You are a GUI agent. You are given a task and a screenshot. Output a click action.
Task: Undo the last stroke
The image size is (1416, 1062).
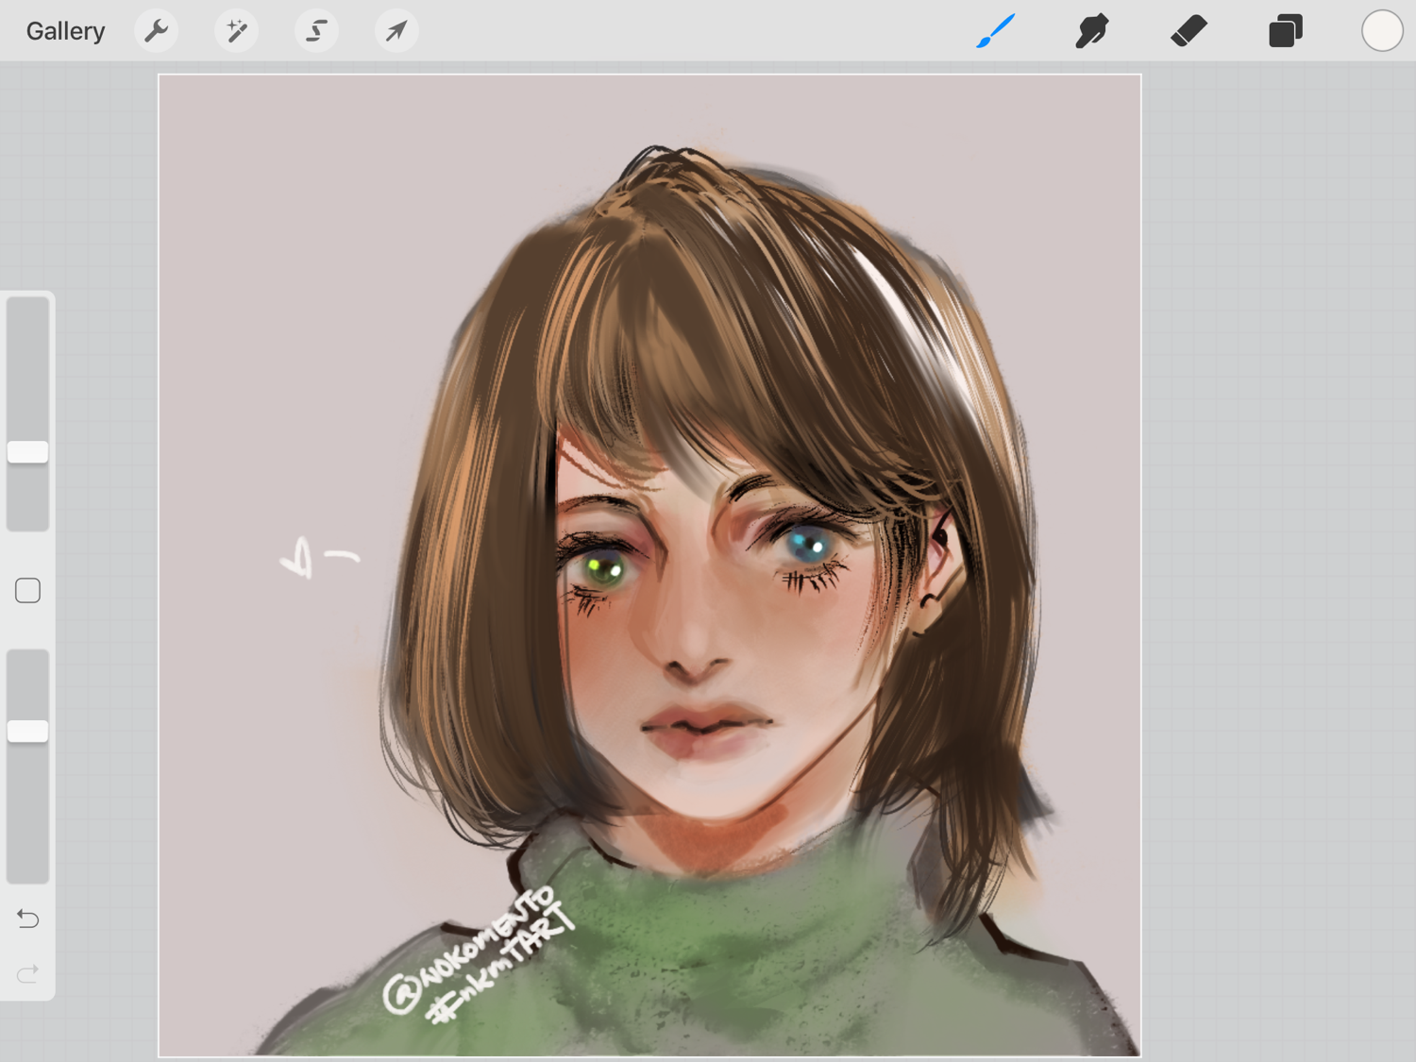(x=28, y=919)
